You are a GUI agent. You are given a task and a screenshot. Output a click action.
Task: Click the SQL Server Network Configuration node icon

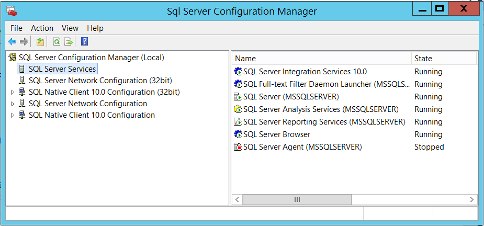tap(22, 104)
